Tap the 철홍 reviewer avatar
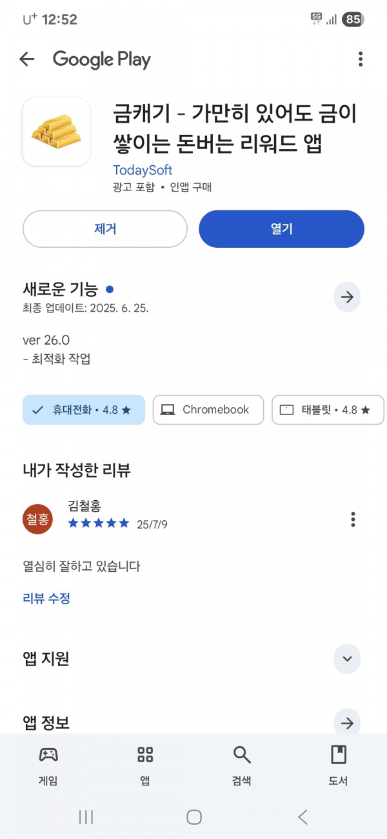This screenshot has width=387, height=839. (37, 519)
